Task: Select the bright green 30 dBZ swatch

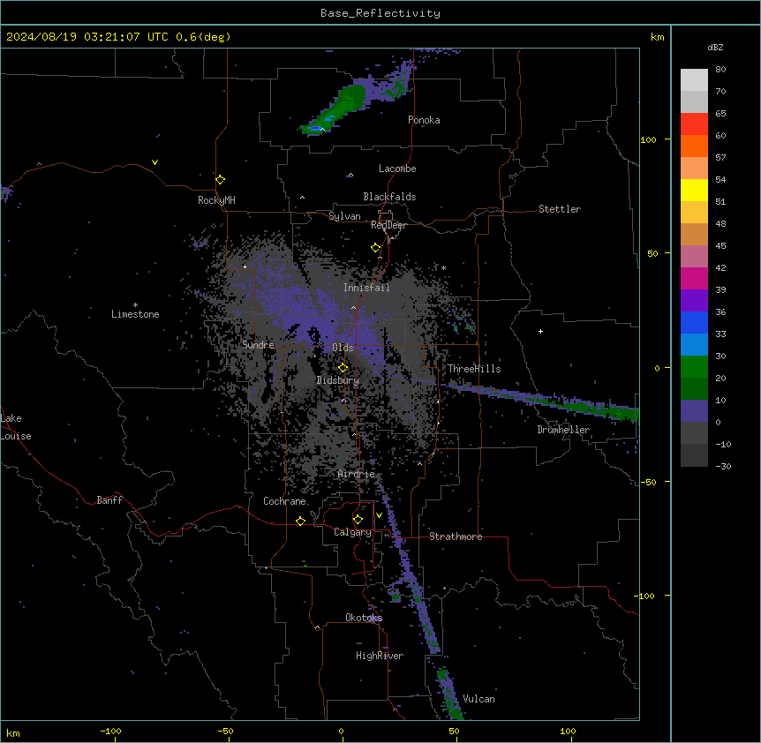Action: pyautogui.click(x=694, y=367)
